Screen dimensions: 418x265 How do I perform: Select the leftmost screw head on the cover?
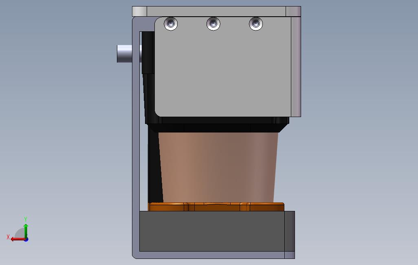[171, 24]
